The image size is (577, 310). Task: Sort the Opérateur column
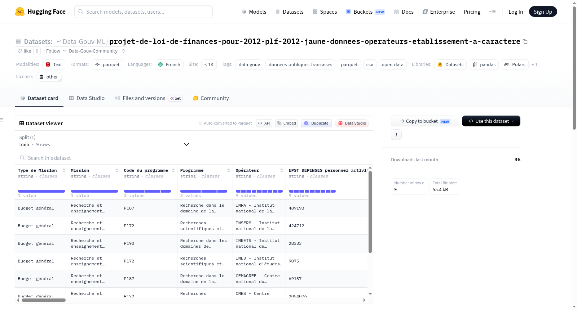pos(282,170)
